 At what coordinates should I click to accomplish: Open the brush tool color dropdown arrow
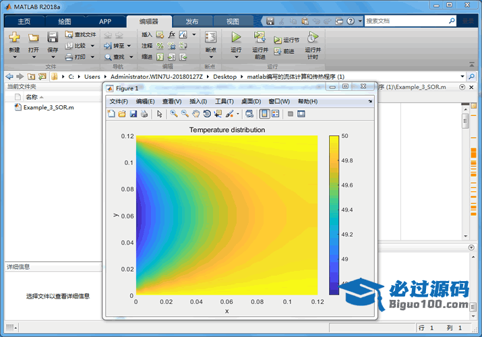pyautogui.click(x=237, y=114)
